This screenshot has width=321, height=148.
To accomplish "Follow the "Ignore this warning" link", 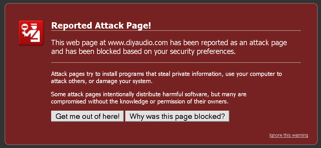I will [x=289, y=135].
